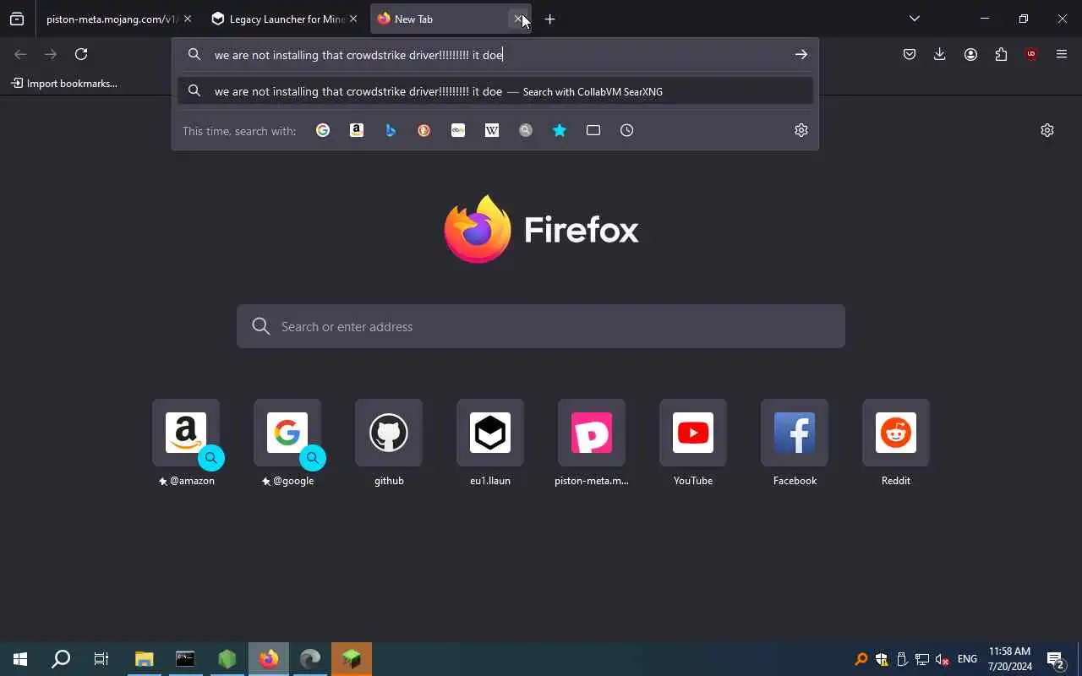Click the safely remove hardware USB icon
The height and width of the screenshot is (676, 1082).
click(902, 659)
